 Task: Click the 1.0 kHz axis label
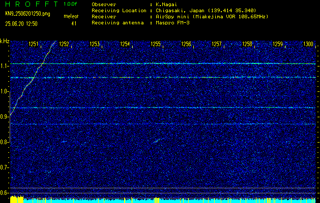[x=4, y=91]
